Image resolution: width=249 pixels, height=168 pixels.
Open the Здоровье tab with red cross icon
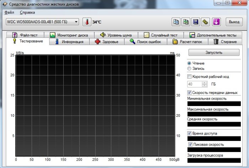[109, 42]
